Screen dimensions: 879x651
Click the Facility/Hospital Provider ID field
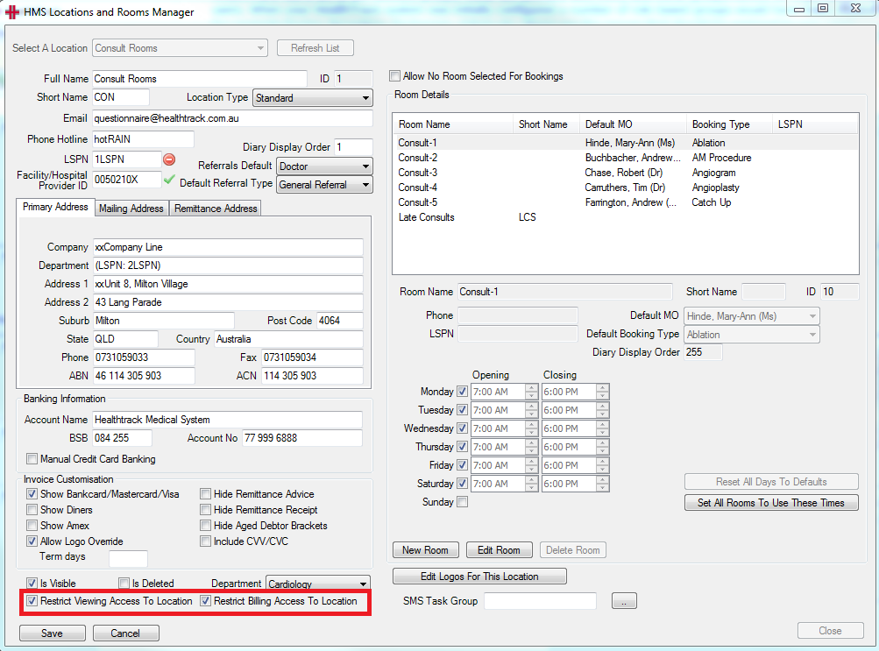coord(127,180)
